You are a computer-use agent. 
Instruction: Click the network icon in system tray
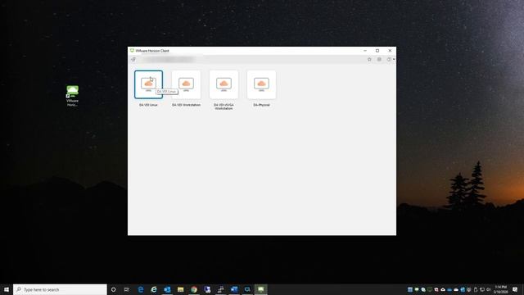[482, 289]
